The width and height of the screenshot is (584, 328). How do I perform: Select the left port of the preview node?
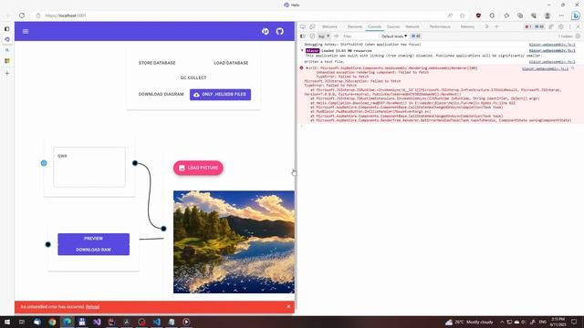(x=48, y=244)
